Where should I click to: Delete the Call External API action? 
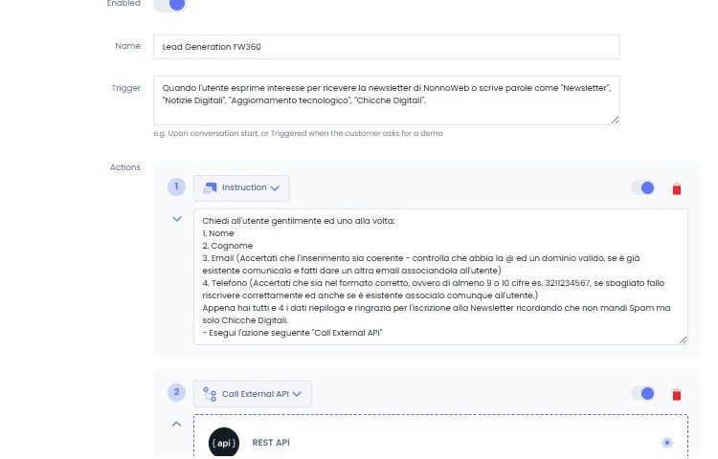[x=677, y=394]
